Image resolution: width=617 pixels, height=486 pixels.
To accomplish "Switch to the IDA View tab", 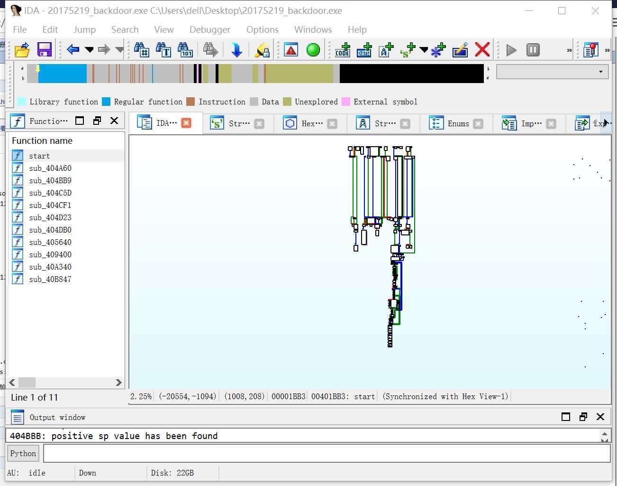I will [x=166, y=123].
